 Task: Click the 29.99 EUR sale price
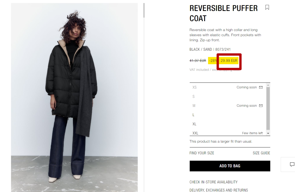pyautogui.click(x=229, y=61)
